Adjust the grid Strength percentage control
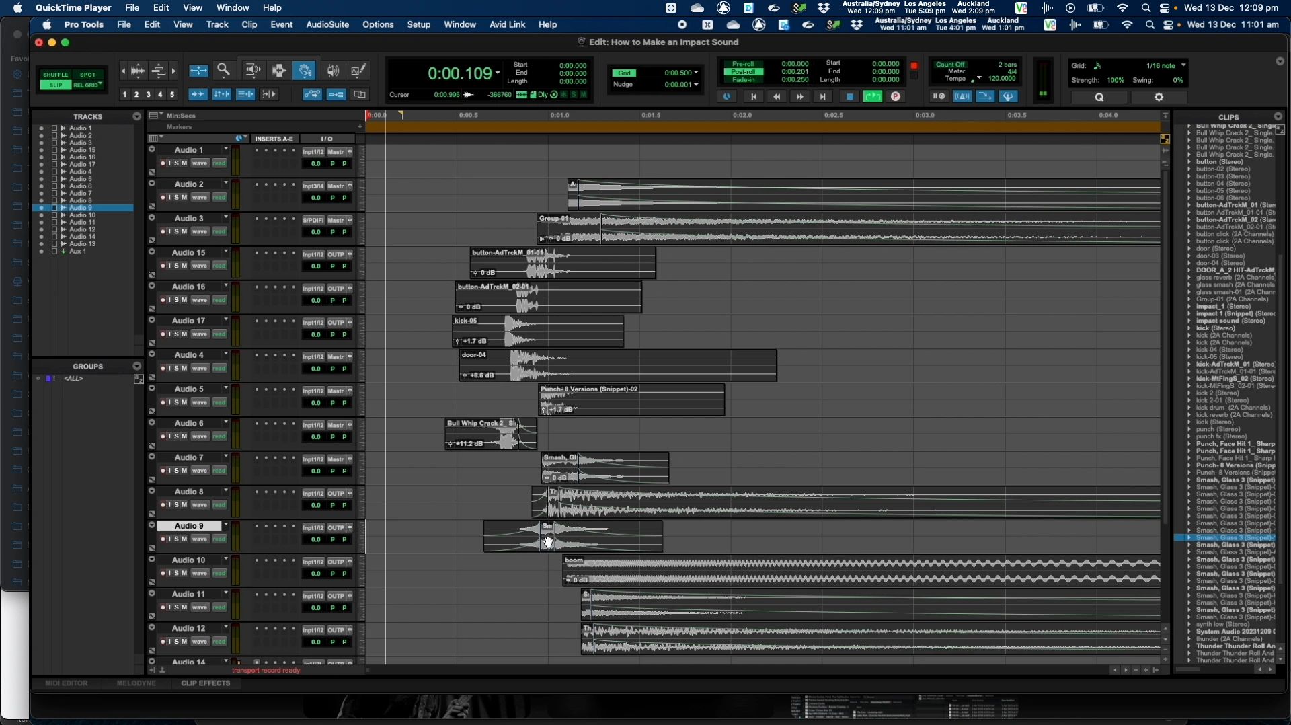Screen dimensions: 1291x725 click(x=1116, y=79)
